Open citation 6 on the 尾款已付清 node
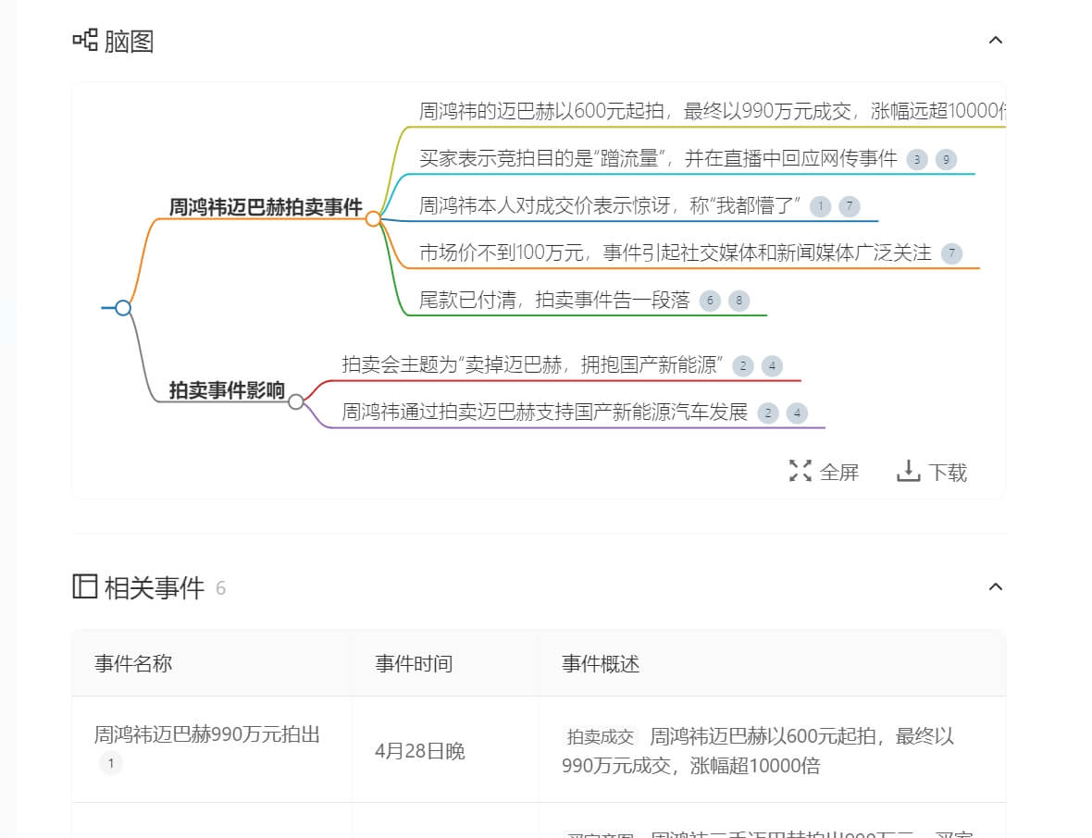This screenshot has height=838, width=1092. point(710,300)
